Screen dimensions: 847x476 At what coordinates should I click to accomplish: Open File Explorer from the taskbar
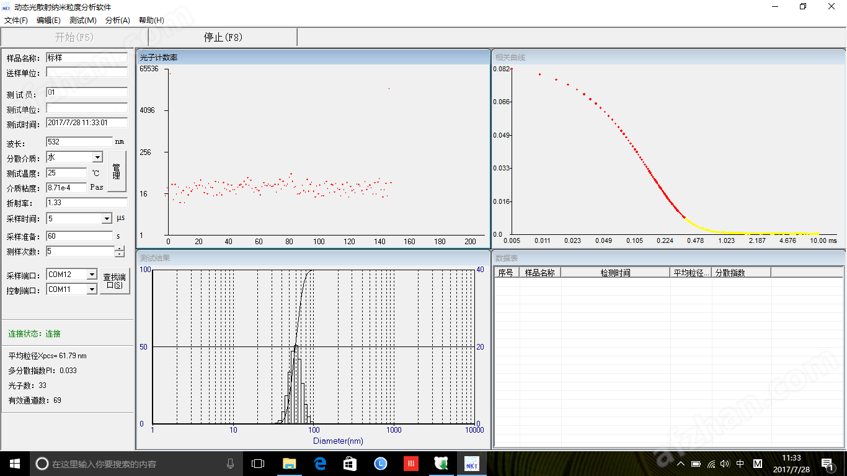[x=289, y=463]
